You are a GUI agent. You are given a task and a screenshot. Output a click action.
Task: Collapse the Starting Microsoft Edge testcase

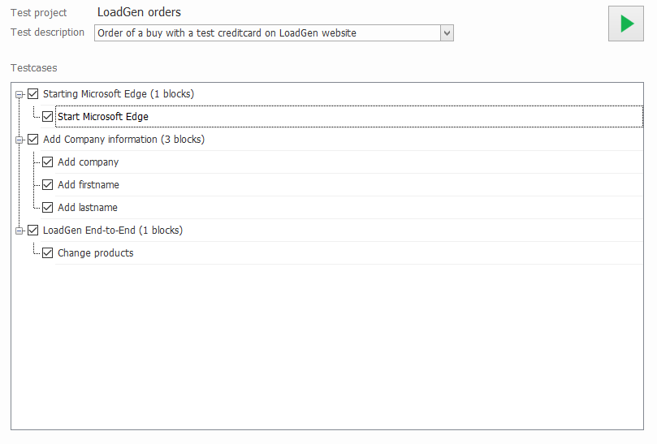19,95
